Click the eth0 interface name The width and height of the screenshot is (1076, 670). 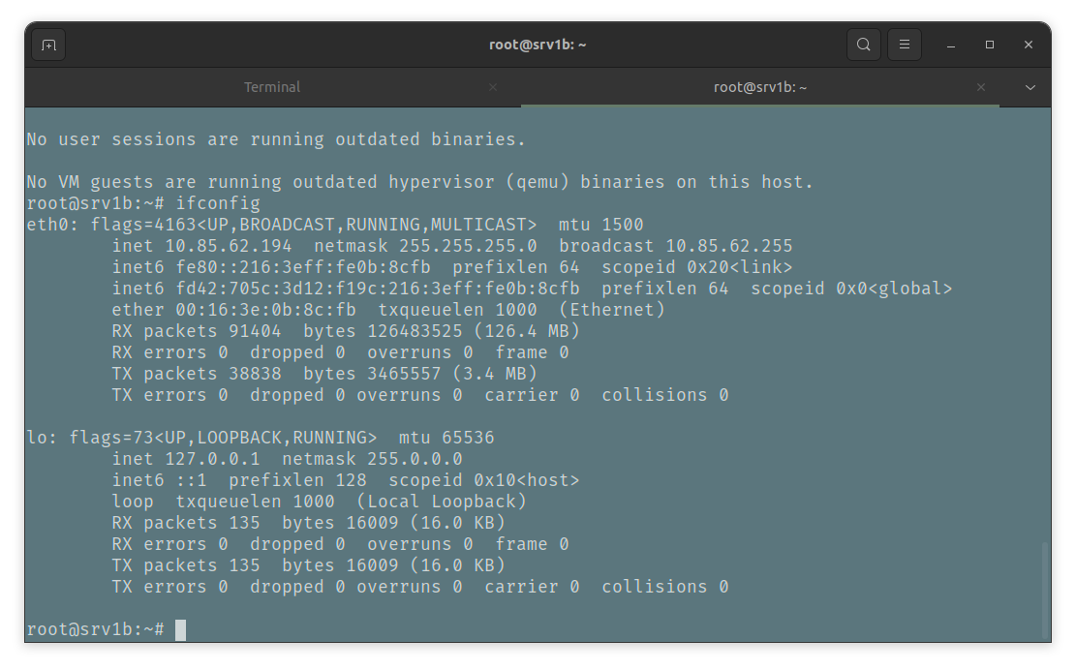click(47, 225)
